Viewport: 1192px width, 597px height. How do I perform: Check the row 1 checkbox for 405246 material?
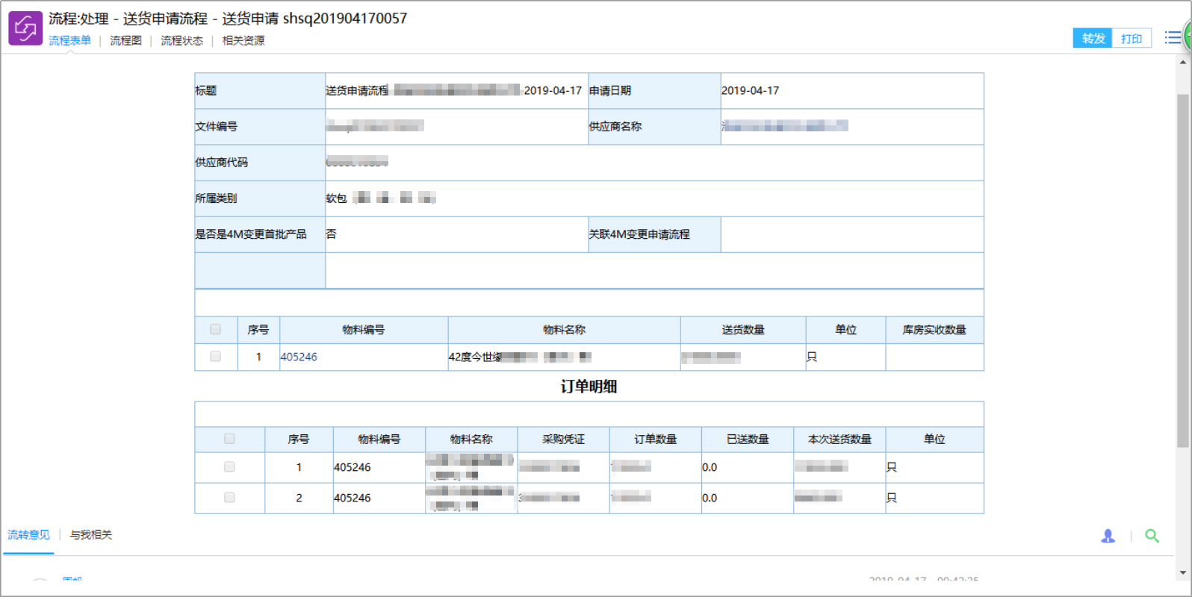[x=215, y=357]
